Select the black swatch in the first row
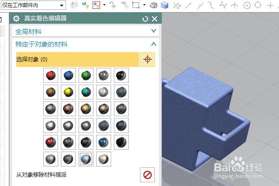The image size is (279, 186). coord(121,75)
